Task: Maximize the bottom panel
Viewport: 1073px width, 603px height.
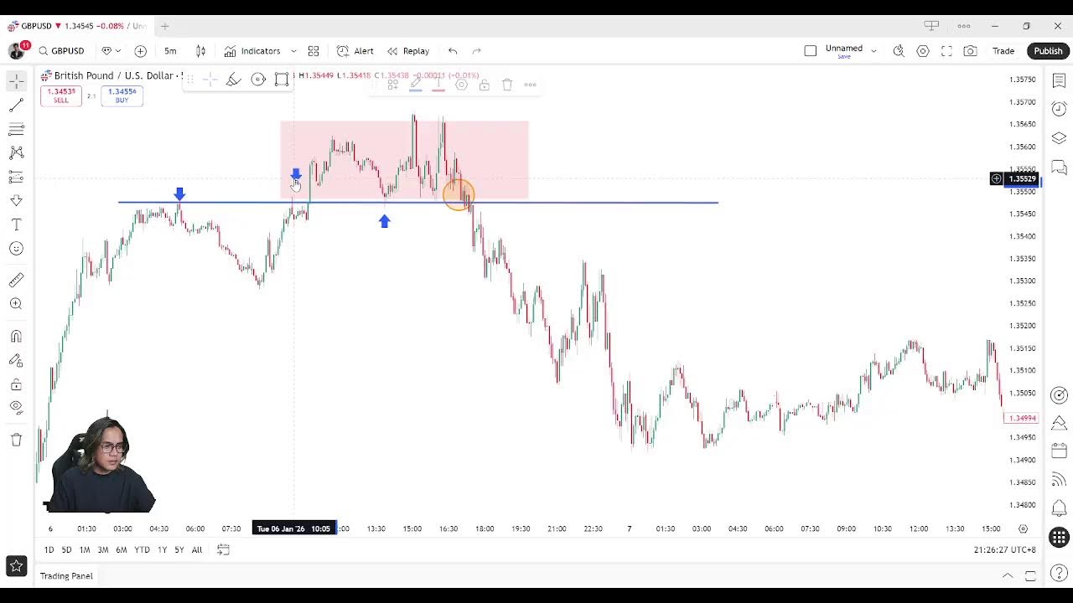Action: point(1030,576)
